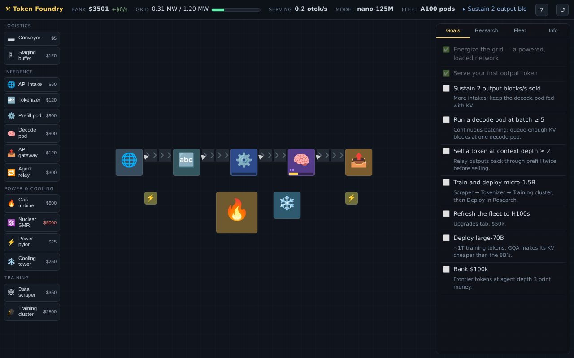Click the FLEET value 'A100 pods'

[x=438, y=9]
